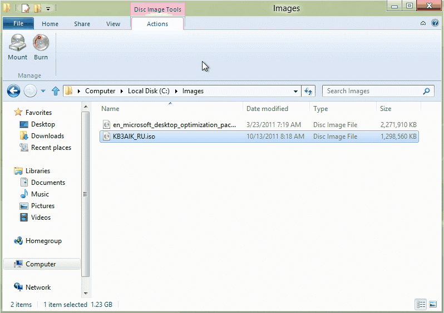Click the Libraries folder icon

[18, 170]
